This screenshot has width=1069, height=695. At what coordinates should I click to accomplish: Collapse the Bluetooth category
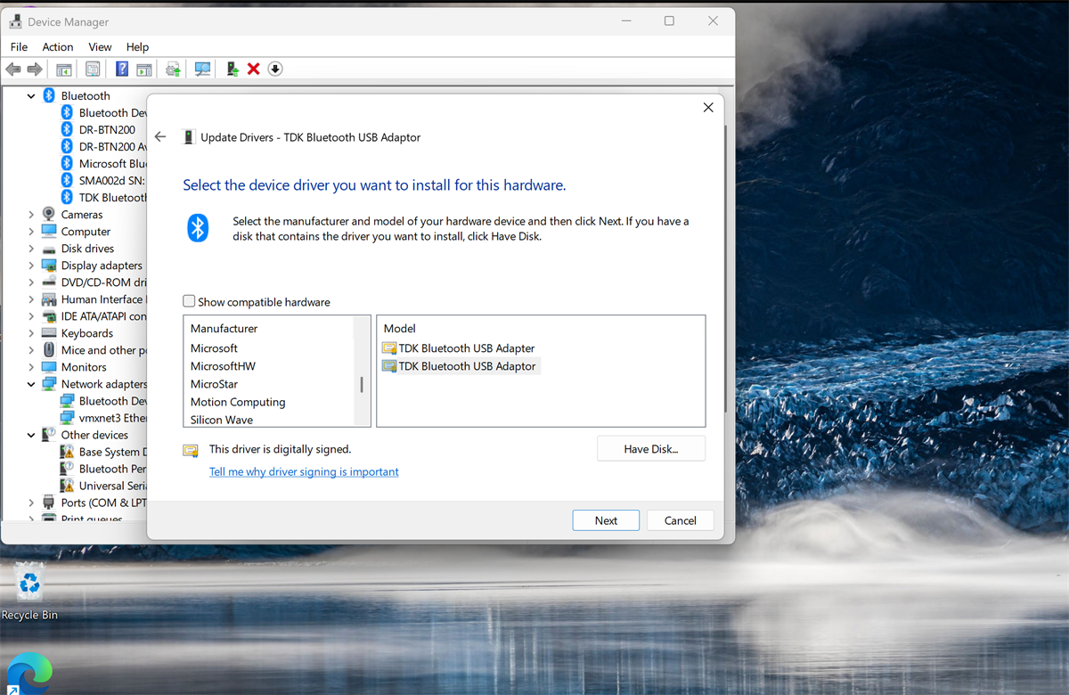pos(31,96)
